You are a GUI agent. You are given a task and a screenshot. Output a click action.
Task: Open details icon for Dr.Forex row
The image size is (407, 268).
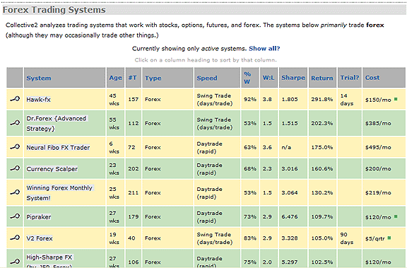point(15,123)
